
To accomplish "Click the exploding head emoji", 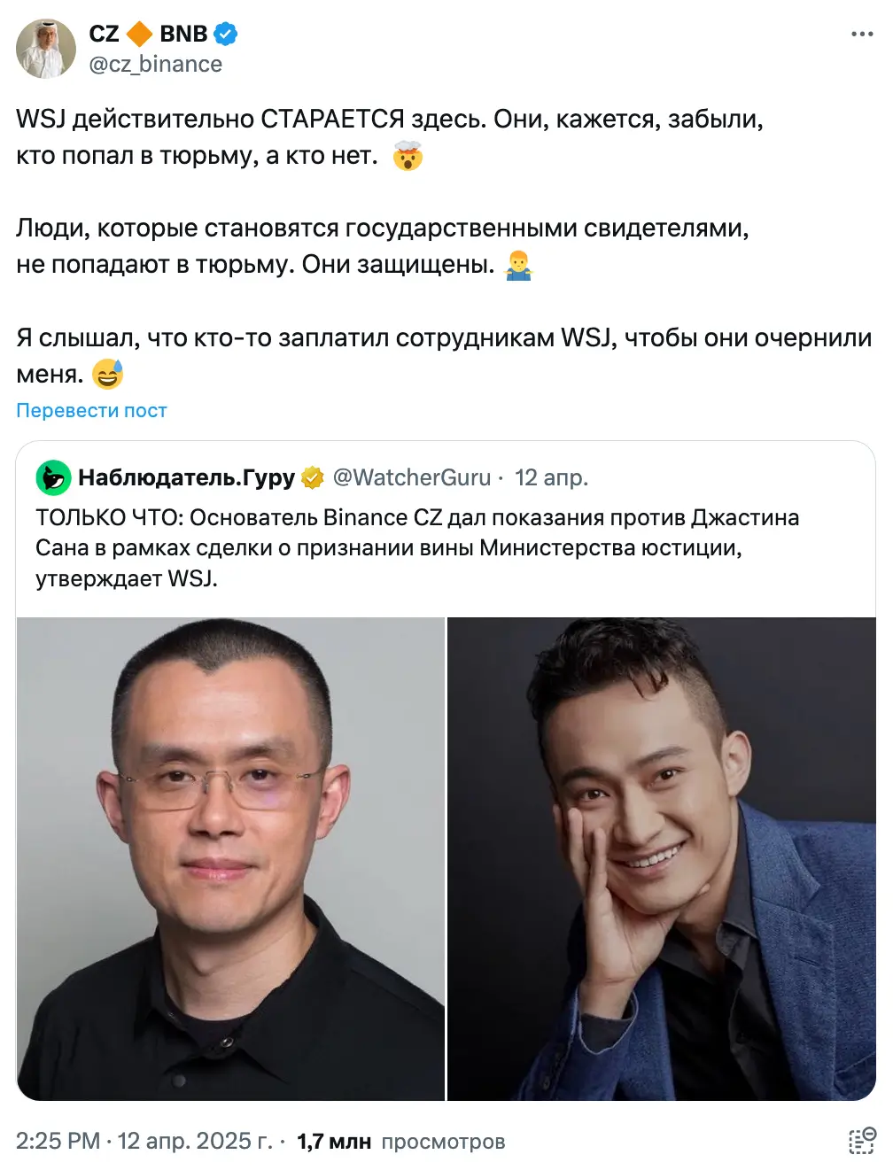I will 408,156.
